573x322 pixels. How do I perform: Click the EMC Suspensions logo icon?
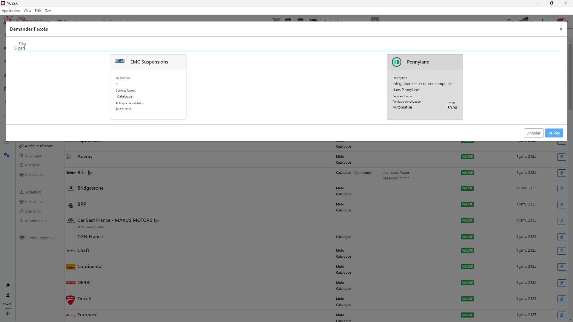(x=120, y=61)
